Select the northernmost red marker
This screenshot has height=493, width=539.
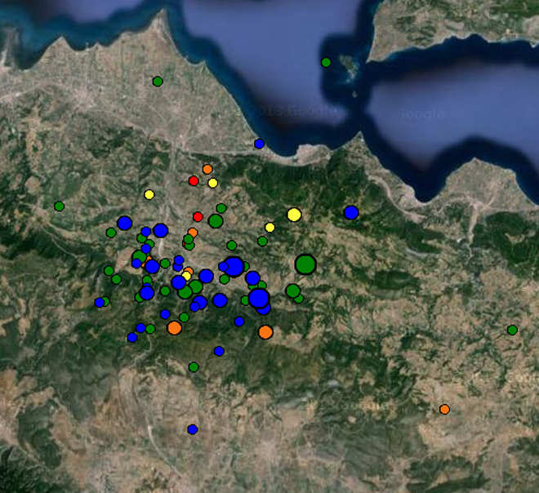(x=194, y=180)
